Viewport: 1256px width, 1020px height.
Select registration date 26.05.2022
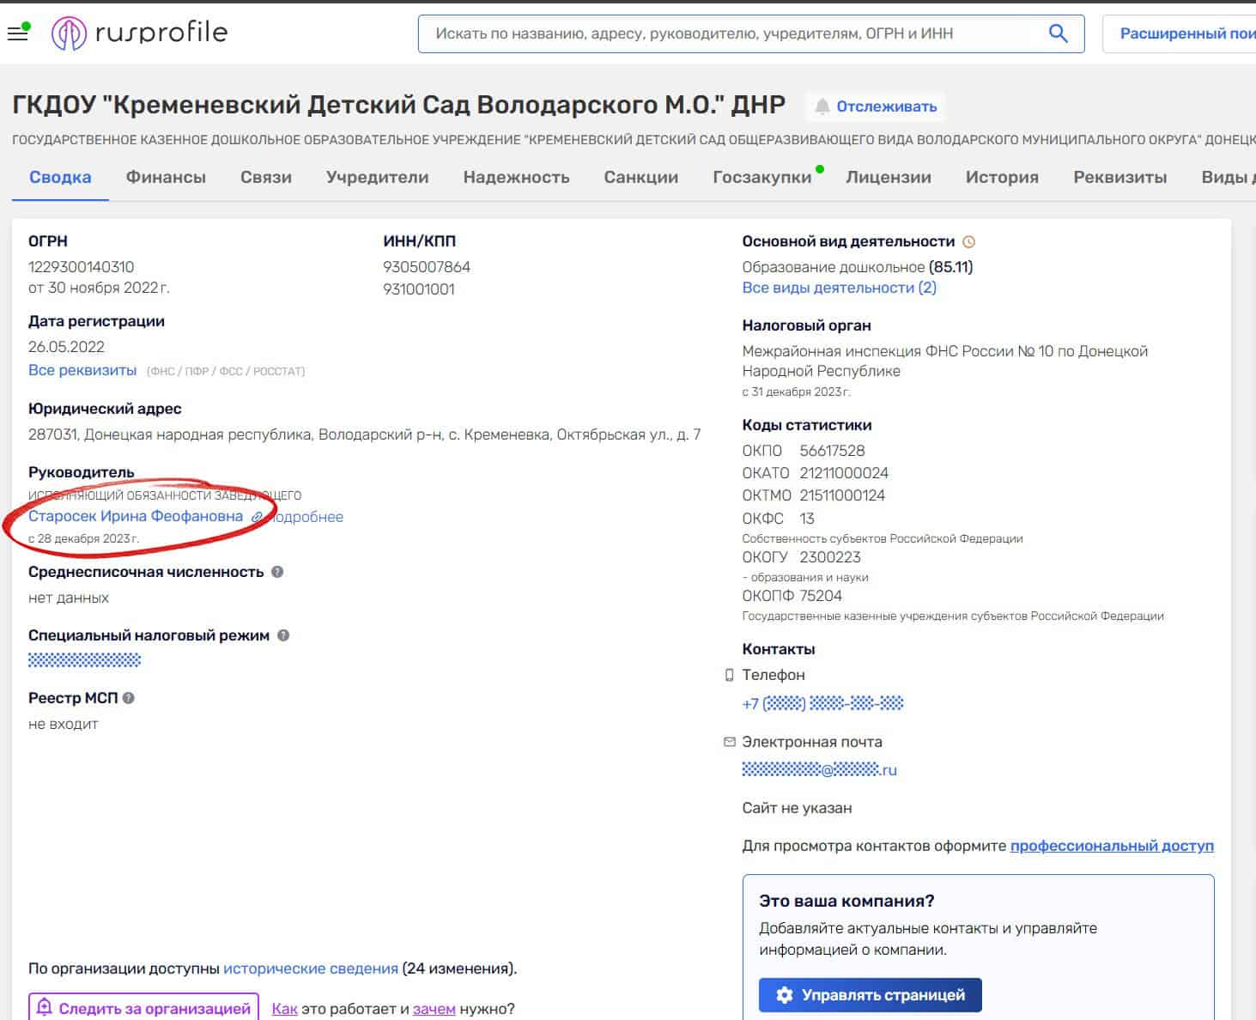coord(66,347)
